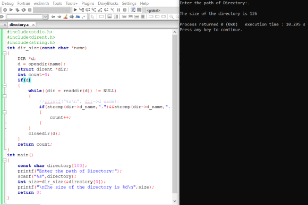Open the search text dropdown arrow

(45, 16)
